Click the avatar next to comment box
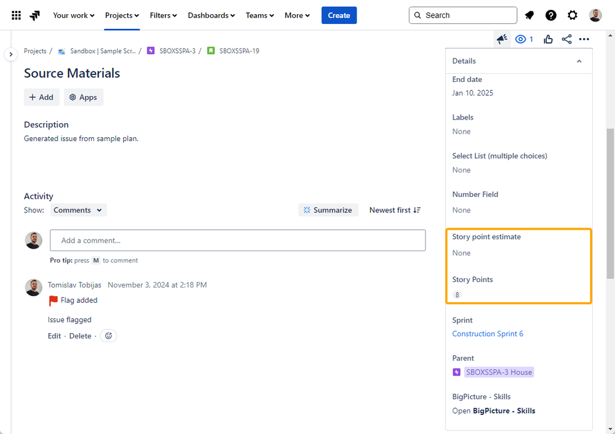 [x=34, y=240]
